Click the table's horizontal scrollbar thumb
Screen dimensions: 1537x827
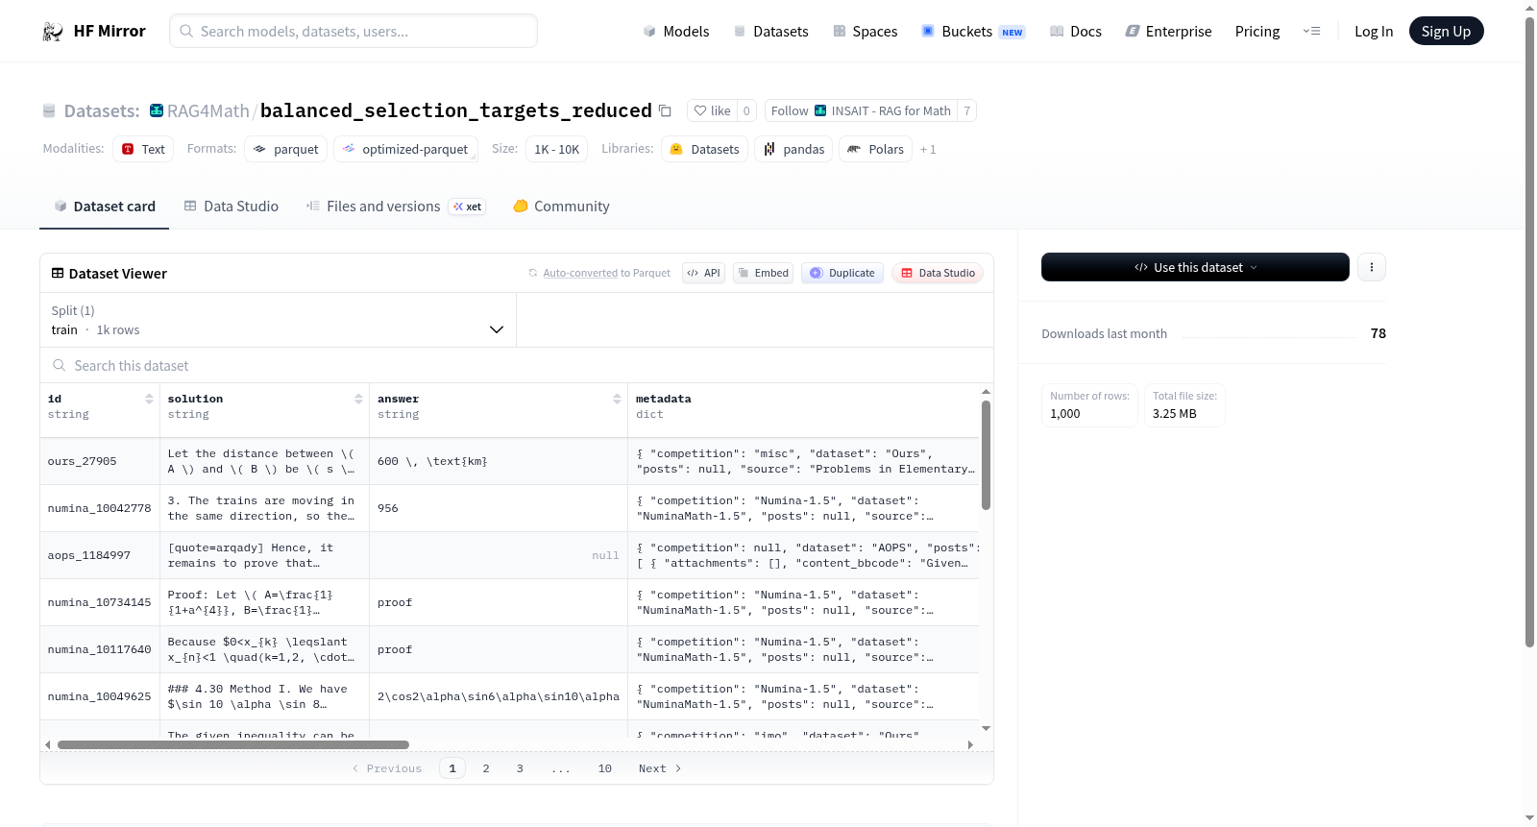click(232, 744)
